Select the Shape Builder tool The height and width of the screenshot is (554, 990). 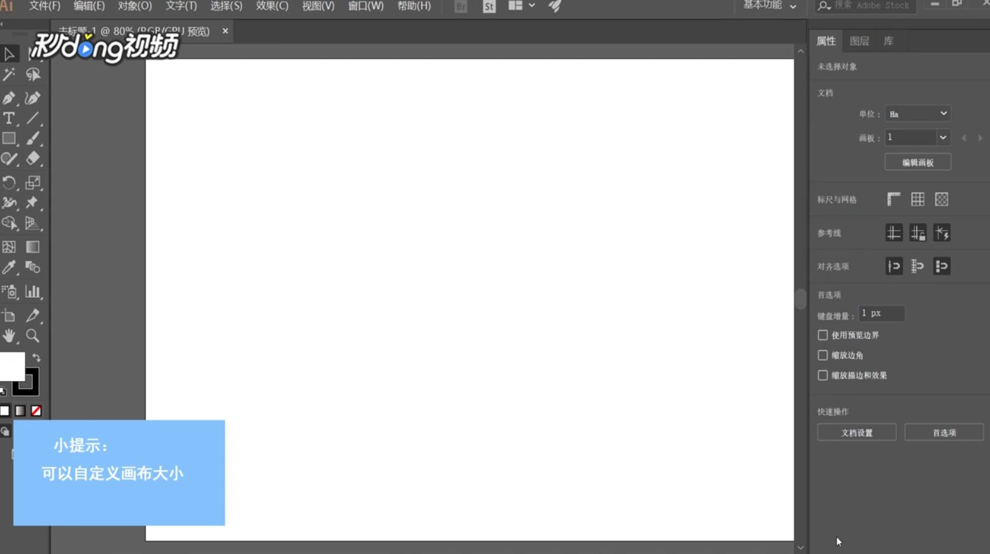(9, 224)
